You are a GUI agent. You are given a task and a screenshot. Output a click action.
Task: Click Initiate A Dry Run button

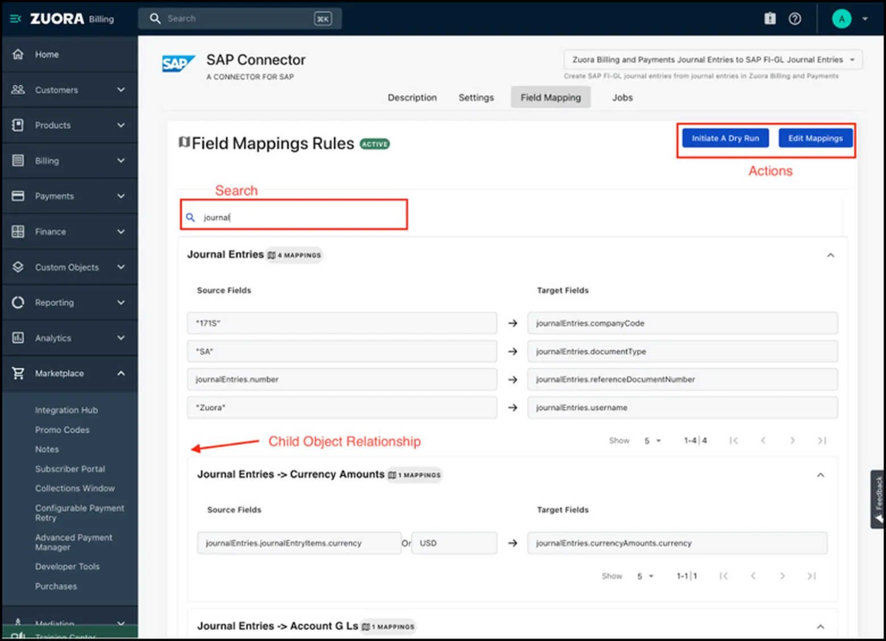point(725,138)
